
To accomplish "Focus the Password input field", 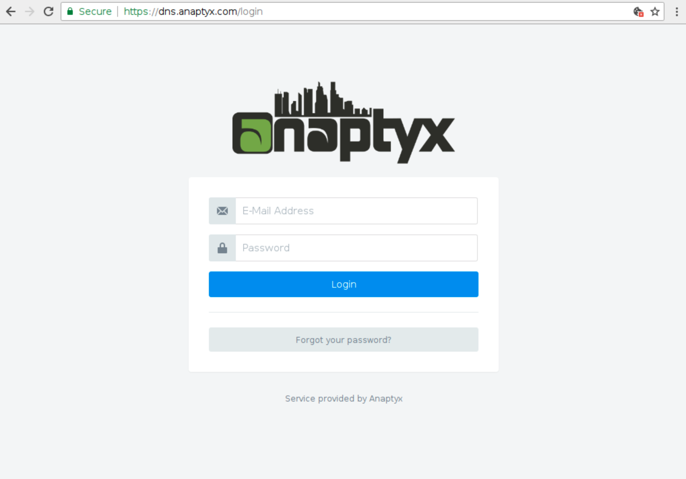I will (x=356, y=248).
